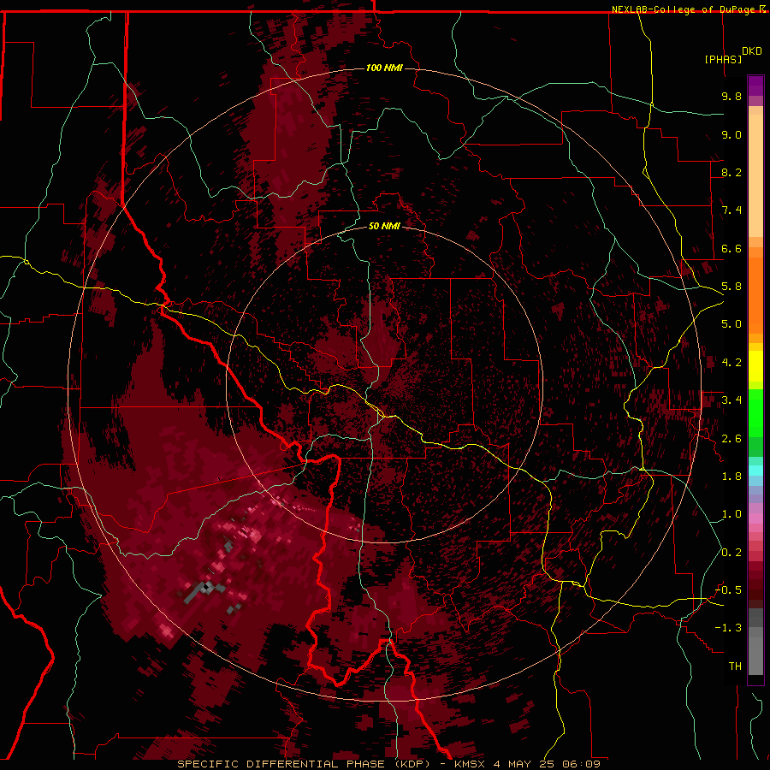Screen dimensions: 770x770
Task: Click the 4.2 legend value
Action: point(731,363)
